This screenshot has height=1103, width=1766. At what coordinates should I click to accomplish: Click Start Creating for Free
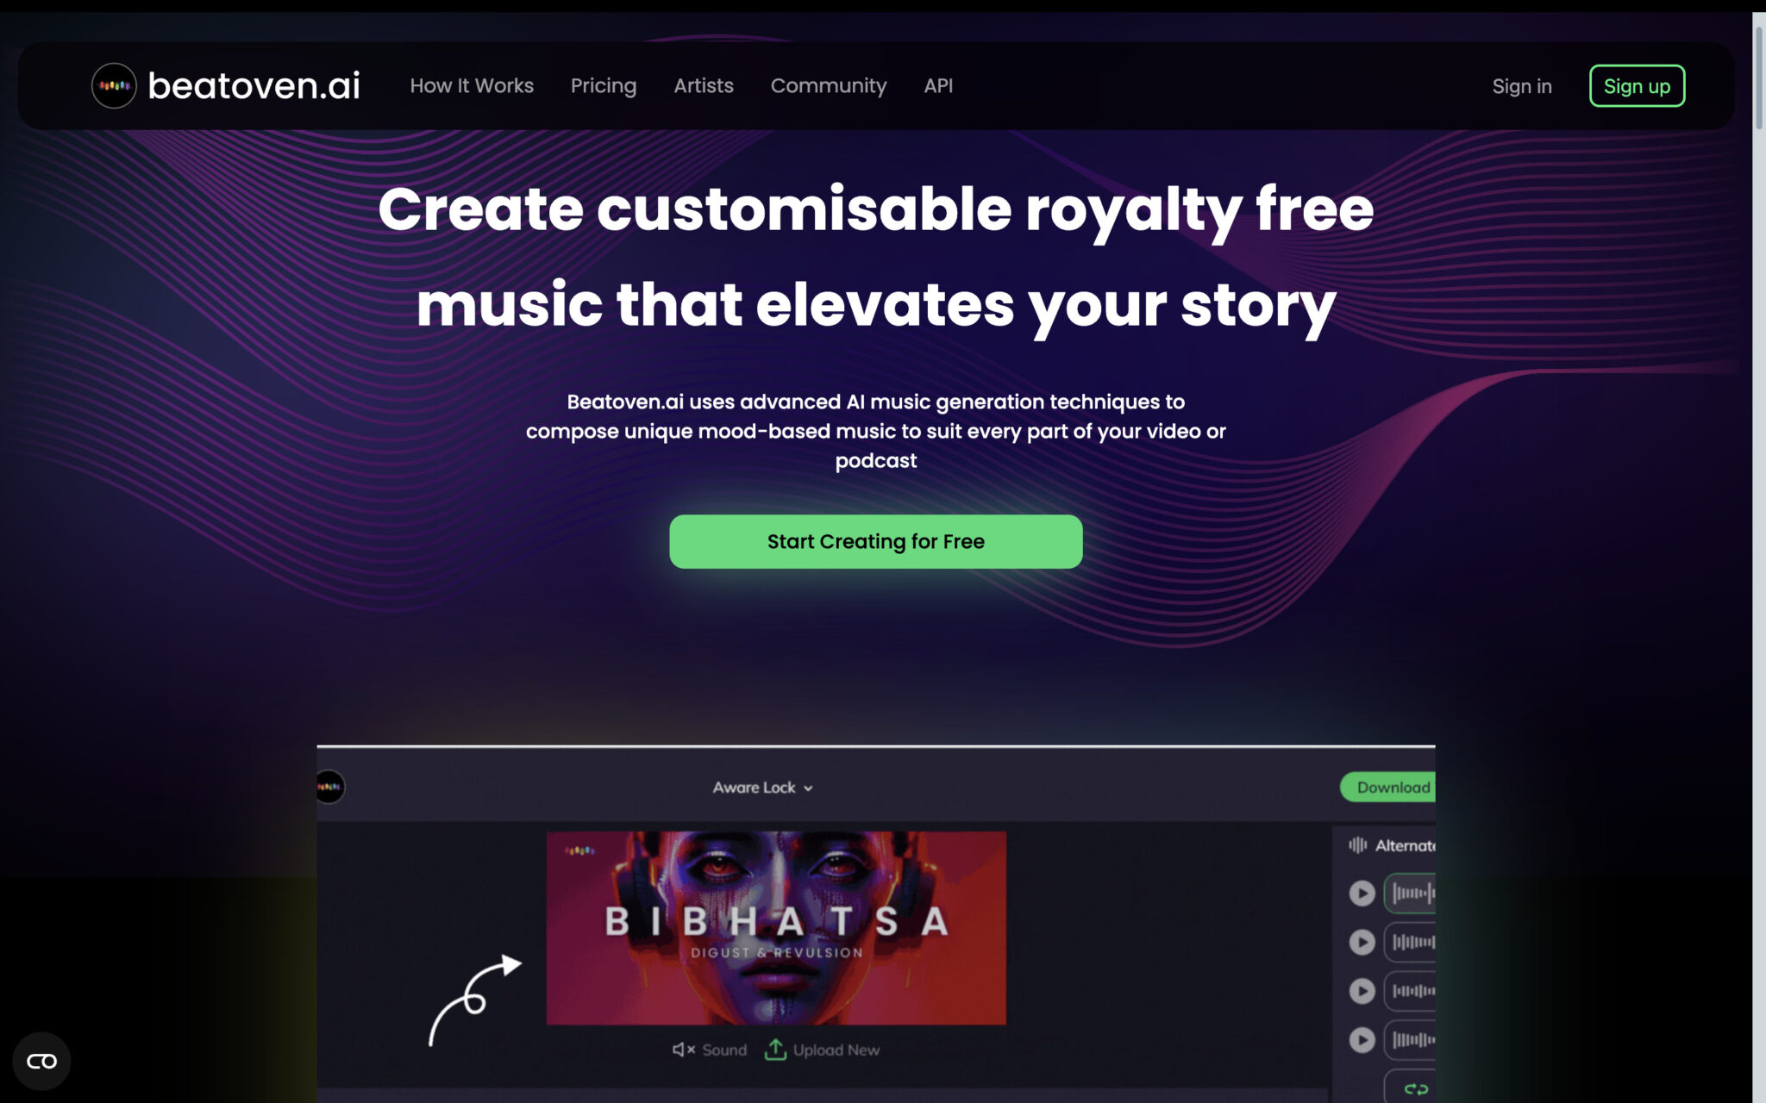point(875,541)
